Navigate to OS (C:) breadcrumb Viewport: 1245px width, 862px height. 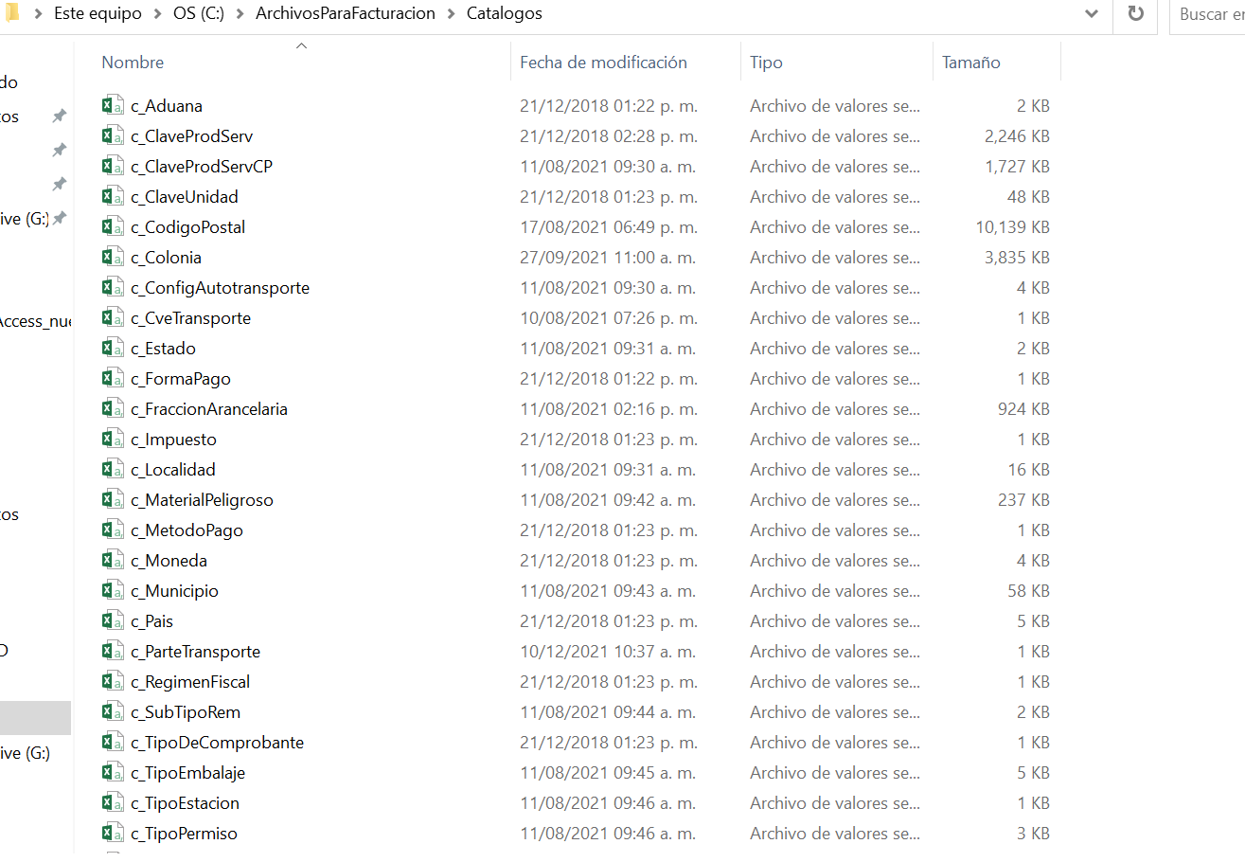coord(199,14)
